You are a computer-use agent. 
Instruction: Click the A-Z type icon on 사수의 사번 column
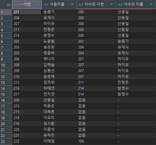point(81,4)
